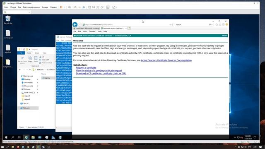
Task: Open the IE Tools menu
Action: [99, 31]
